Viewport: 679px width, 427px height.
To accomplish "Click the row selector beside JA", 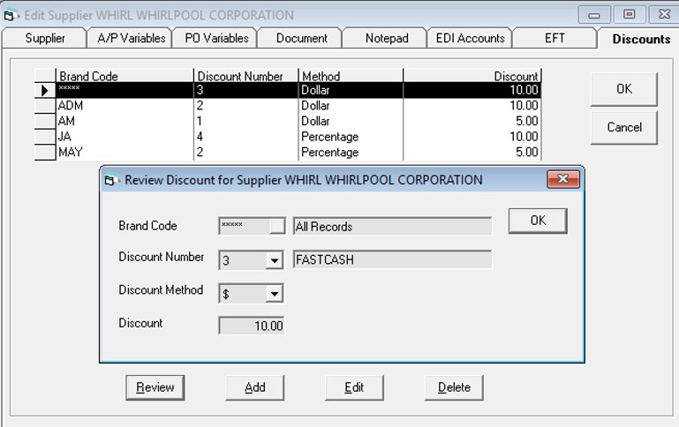I will [x=45, y=137].
